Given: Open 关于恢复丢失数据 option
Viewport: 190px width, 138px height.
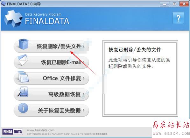Looking at the screenshot, I should point(51,111).
